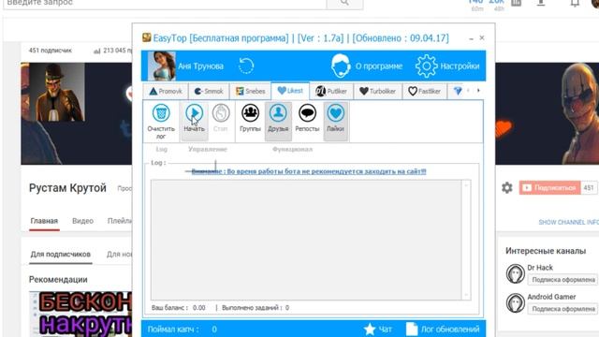Click the Выполнено заданий status text

256,308
